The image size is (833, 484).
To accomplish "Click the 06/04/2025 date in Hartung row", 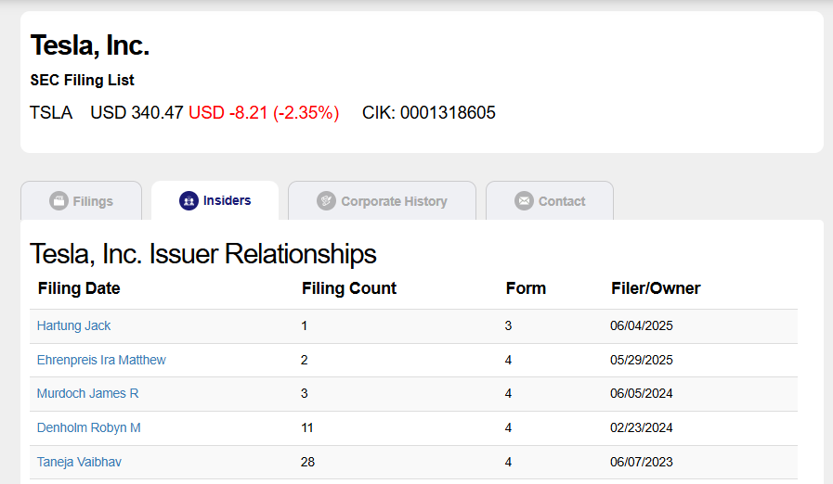I will [x=641, y=325].
